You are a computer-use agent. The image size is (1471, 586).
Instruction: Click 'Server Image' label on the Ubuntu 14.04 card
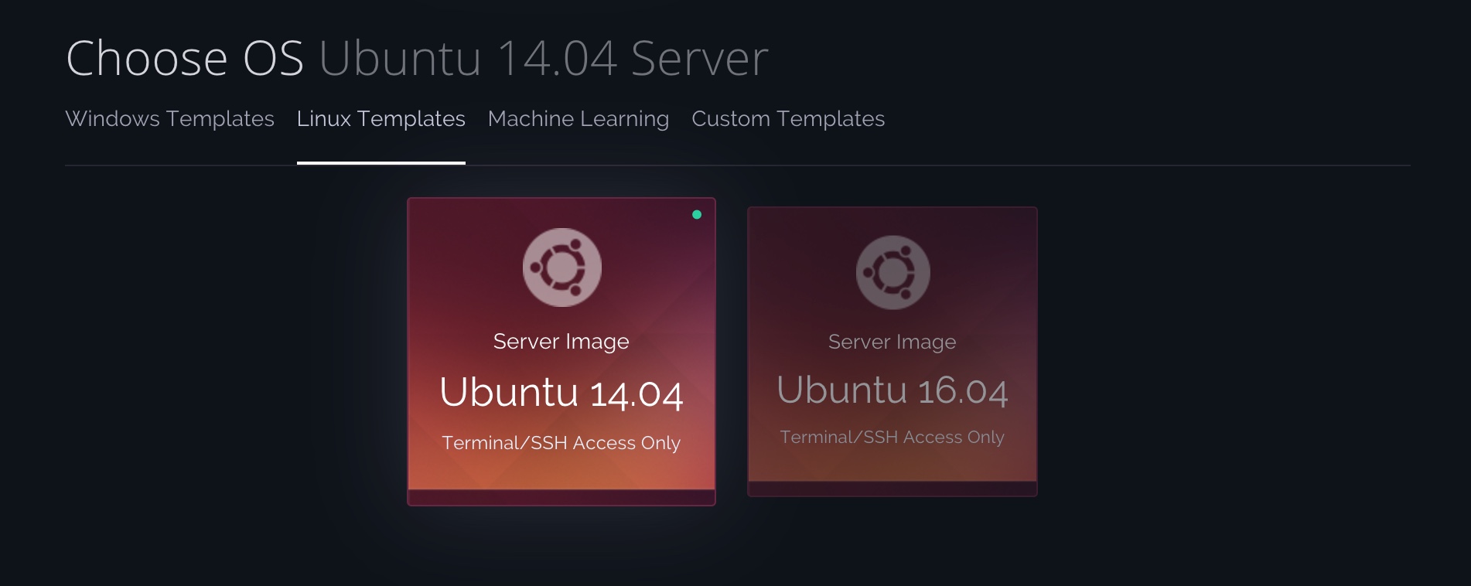pos(561,342)
